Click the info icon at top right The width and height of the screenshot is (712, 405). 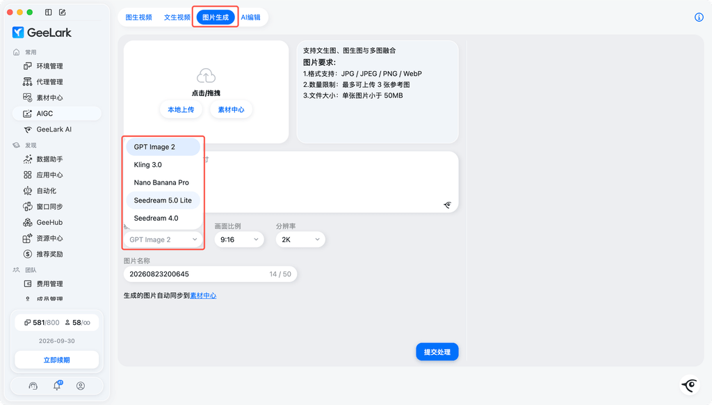tap(699, 17)
